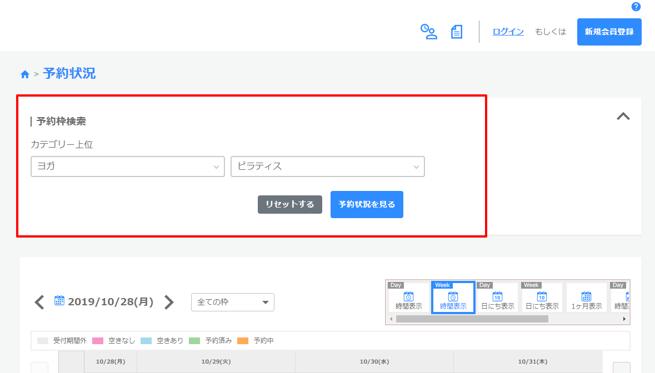This screenshot has height=373, width=655.
Task: Select Day 時間表示 view
Action: (x=408, y=298)
